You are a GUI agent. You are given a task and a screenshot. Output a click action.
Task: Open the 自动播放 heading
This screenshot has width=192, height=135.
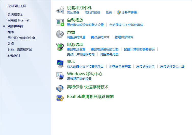(x=75, y=20)
